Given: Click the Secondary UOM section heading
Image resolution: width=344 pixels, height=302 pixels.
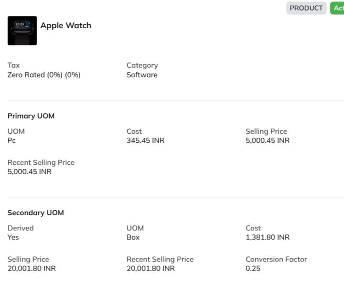Looking at the screenshot, I should pos(36,213).
